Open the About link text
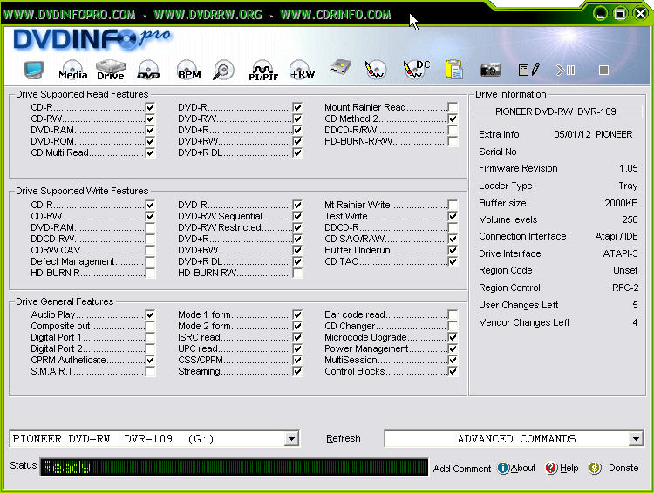Image resolution: width=654 pixels, height=493 pixels. (523, 468)
